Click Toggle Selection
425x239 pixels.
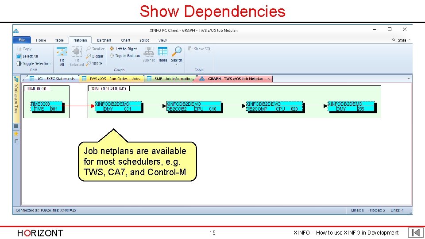(33, 63)
